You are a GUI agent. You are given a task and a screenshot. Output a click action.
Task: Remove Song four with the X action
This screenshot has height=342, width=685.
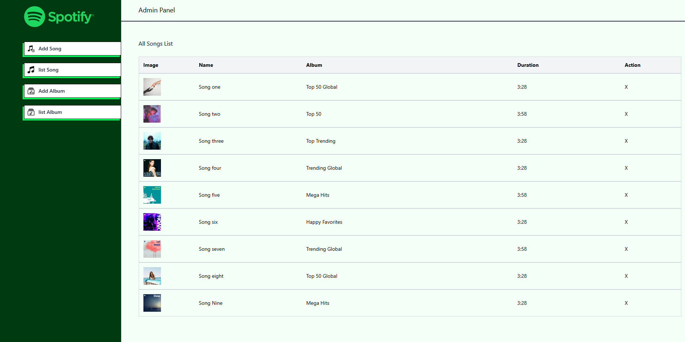626,168
